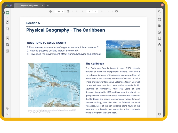Send file by email icon
Image resolution: width=178 pixels, height=133 pixels.
click(159, 51)
